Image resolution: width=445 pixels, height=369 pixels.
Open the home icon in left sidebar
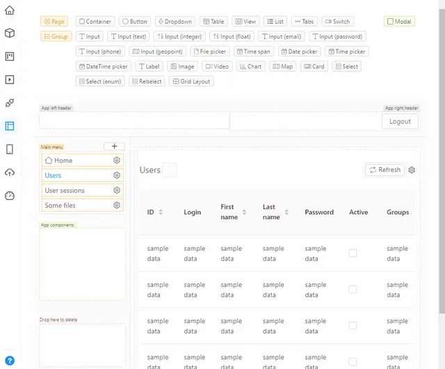[10, 10]
